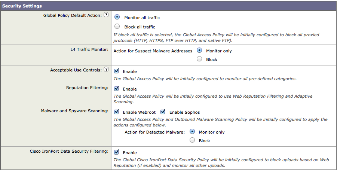This screenshot has height=171, width=337.
Task: Set Suspect Malware Addresses to Monitor only
Action: tap(199, 50)
